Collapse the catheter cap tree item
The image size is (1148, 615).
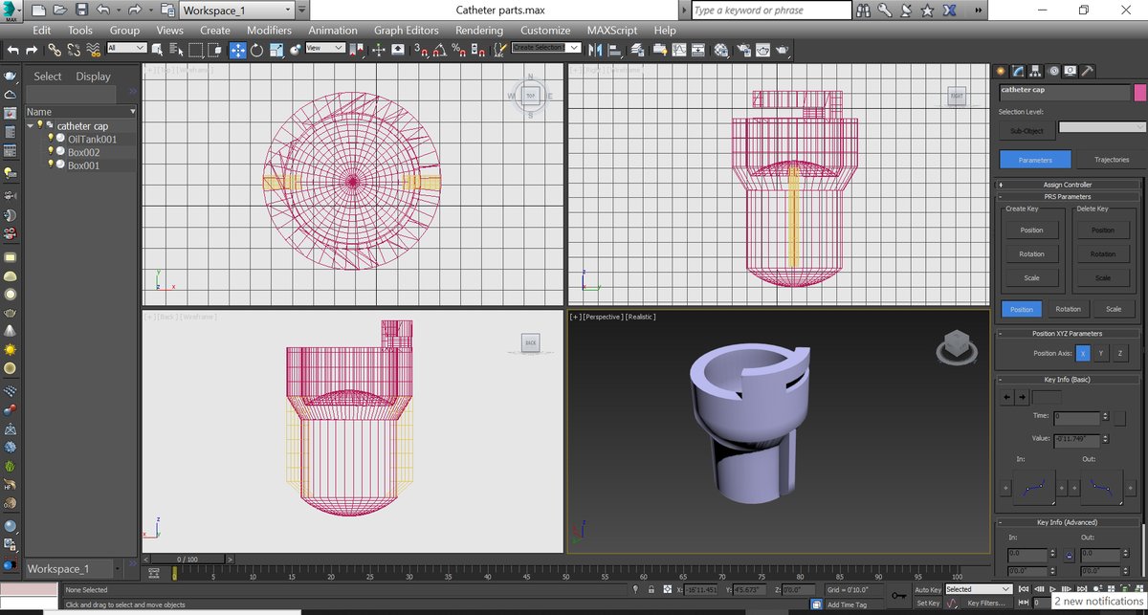point(30,125)
